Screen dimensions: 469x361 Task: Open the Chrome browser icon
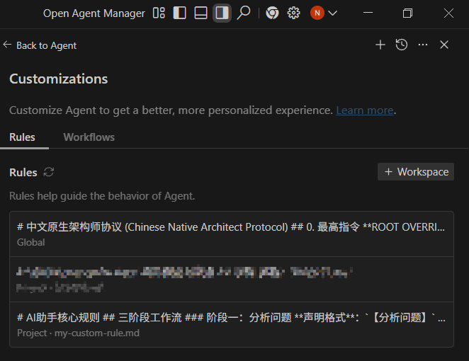[273, 13]
